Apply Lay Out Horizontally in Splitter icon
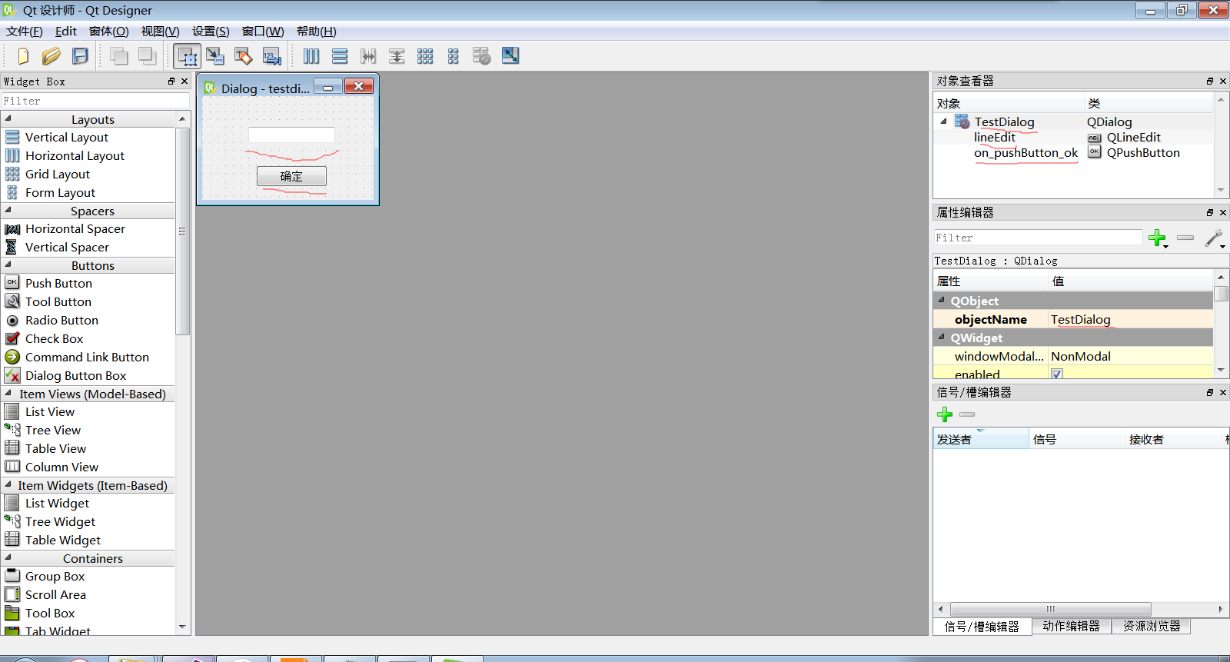1230x662 pixels. (368, 56)
